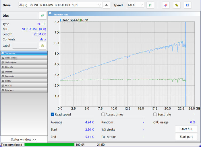Click the green progress bar

49,145
